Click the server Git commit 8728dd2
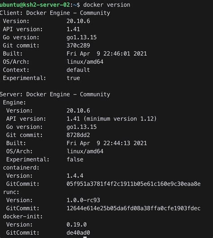213x238 pixels. (78, 135)
